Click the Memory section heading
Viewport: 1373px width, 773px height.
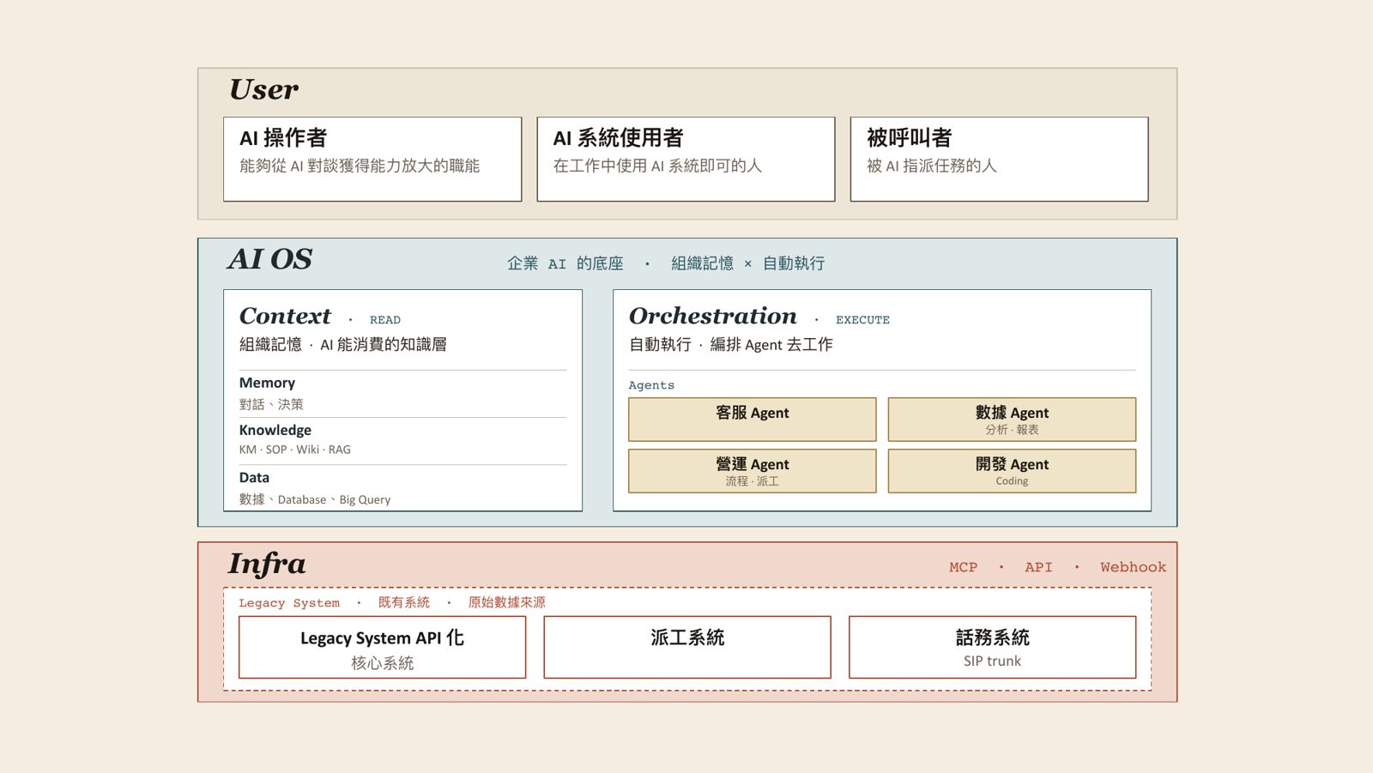pos(267,383)
